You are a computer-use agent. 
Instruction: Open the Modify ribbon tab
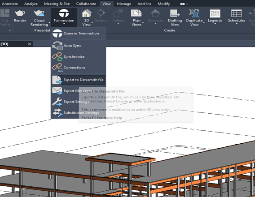click(164, 4)
